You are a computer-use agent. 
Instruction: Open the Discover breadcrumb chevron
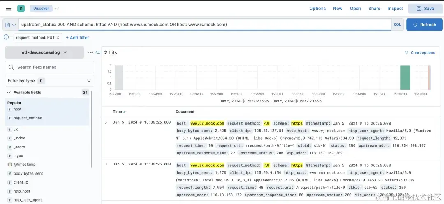pos(58,9)
